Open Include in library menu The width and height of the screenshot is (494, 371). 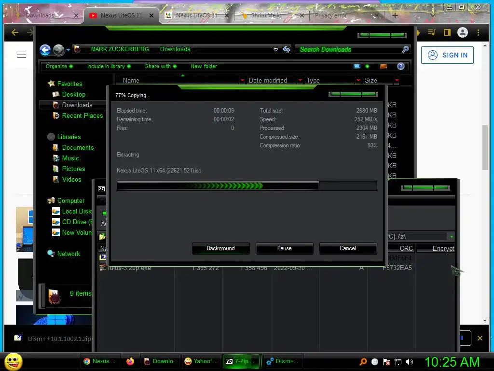109,66
